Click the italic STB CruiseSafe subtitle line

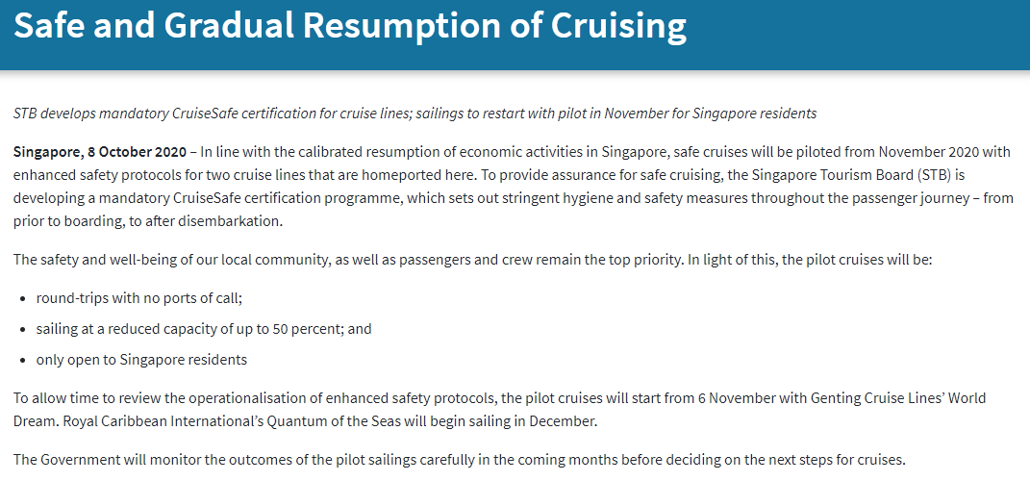click(415, 113)
